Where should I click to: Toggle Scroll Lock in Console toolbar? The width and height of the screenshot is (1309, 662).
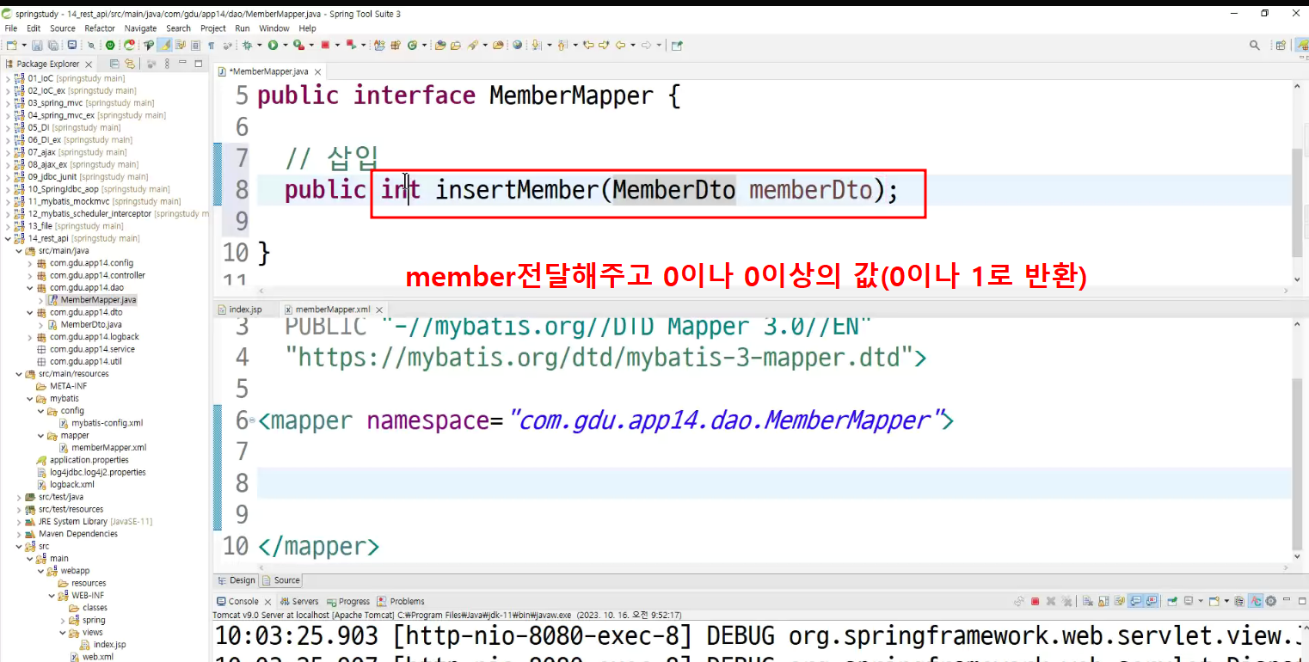point(1103,602)
